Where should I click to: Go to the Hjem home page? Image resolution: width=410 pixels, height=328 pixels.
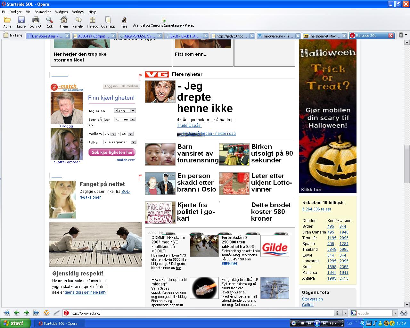pos(64,20)
